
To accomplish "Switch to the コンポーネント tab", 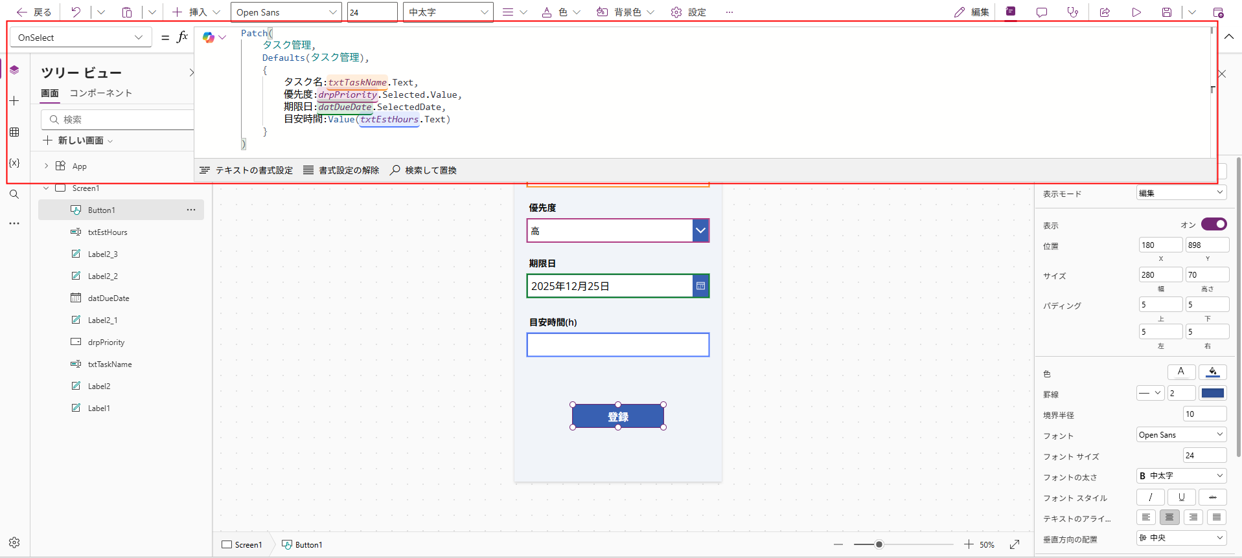I will click(100, 93).
